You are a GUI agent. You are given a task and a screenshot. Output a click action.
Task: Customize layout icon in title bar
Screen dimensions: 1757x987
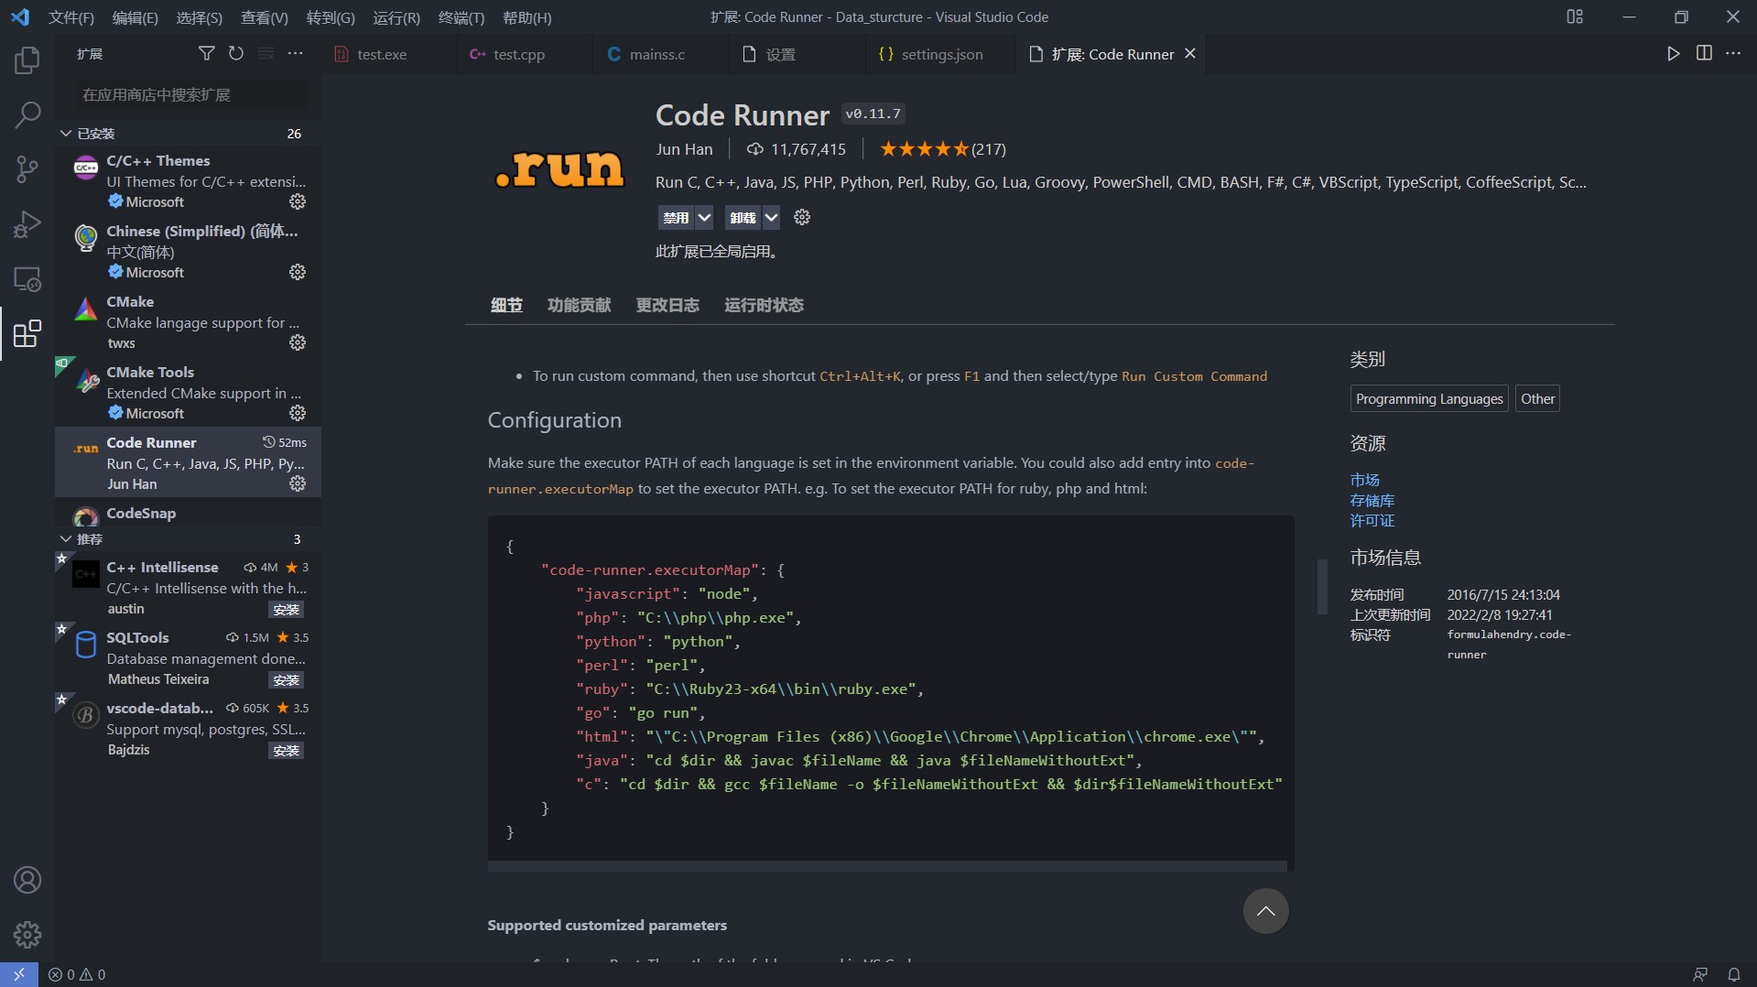coord(1575,16)
